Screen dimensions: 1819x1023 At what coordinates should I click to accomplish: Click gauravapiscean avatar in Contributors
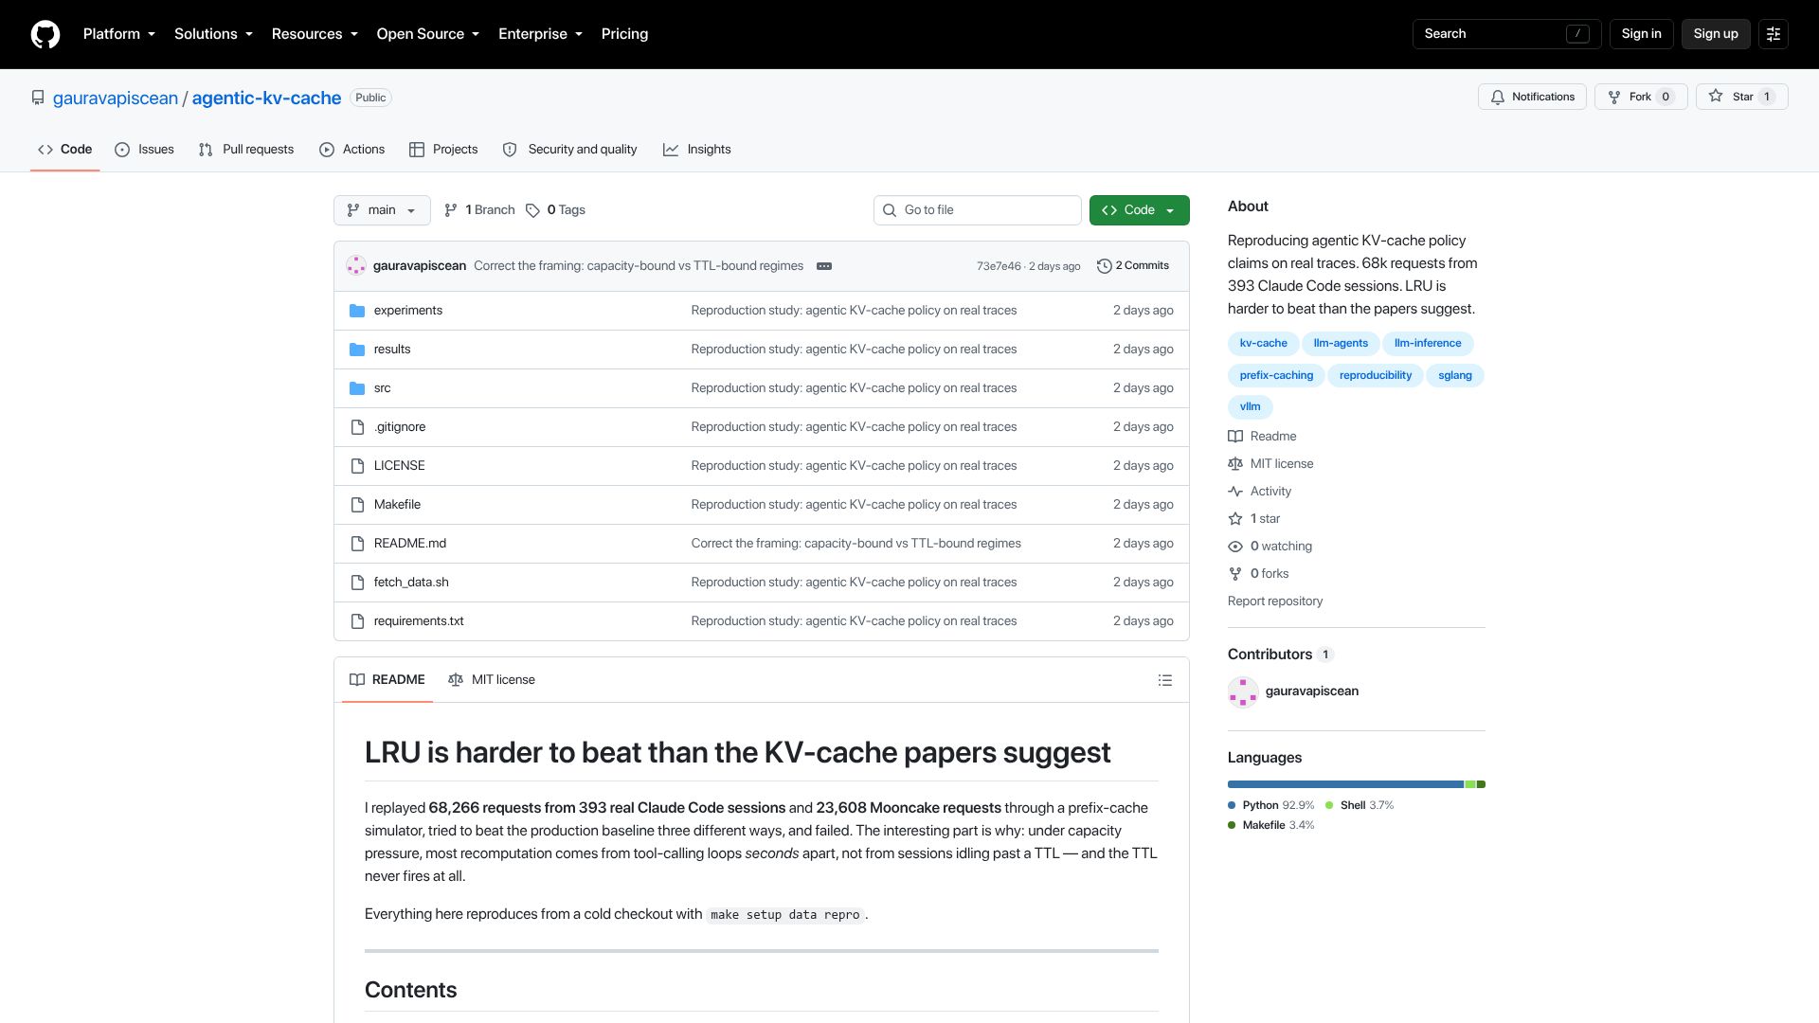tap(1242, 691)
